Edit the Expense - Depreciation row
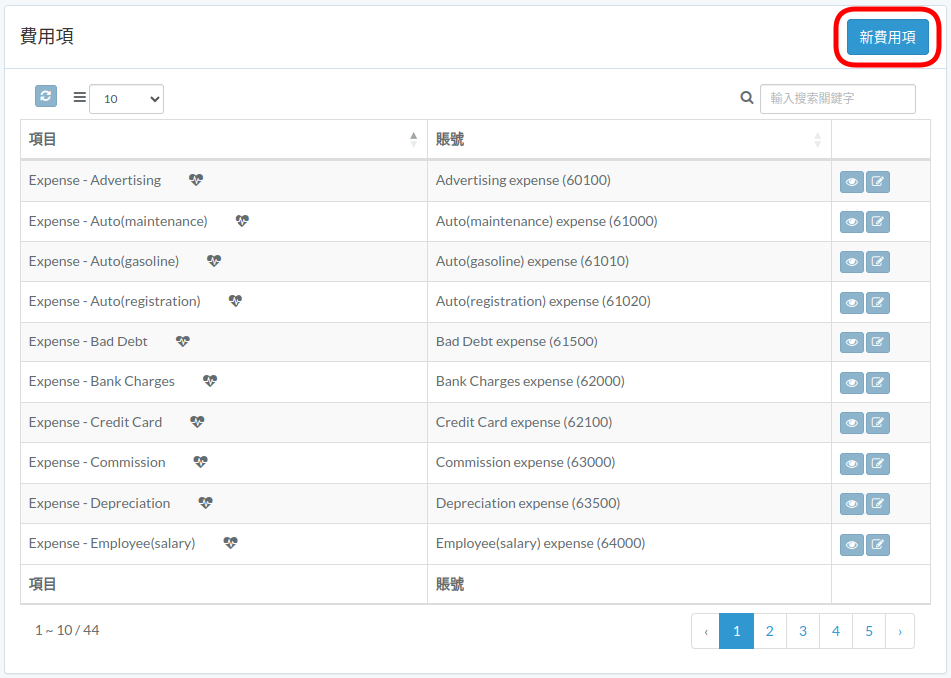Screen dimensions: 951x678 tap(877, 504)
